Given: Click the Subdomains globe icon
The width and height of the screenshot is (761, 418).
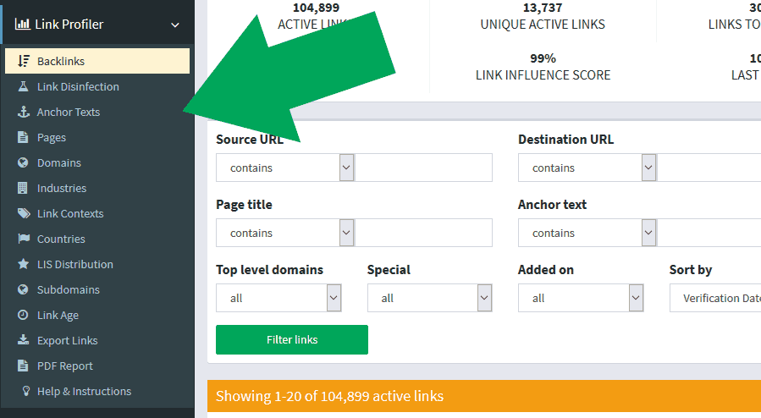Looking at the screenshot, I should tap(23, 289).
